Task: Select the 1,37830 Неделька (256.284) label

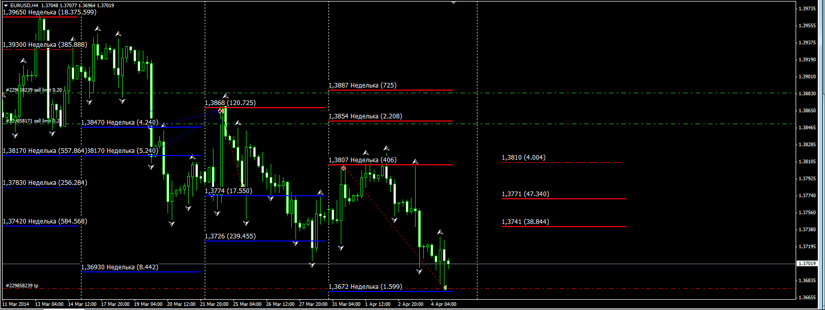Action: coord(45,183)
